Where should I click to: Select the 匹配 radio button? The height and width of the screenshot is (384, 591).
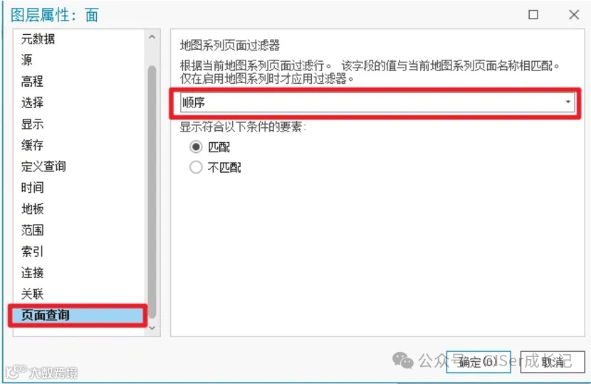coord(196,146)
